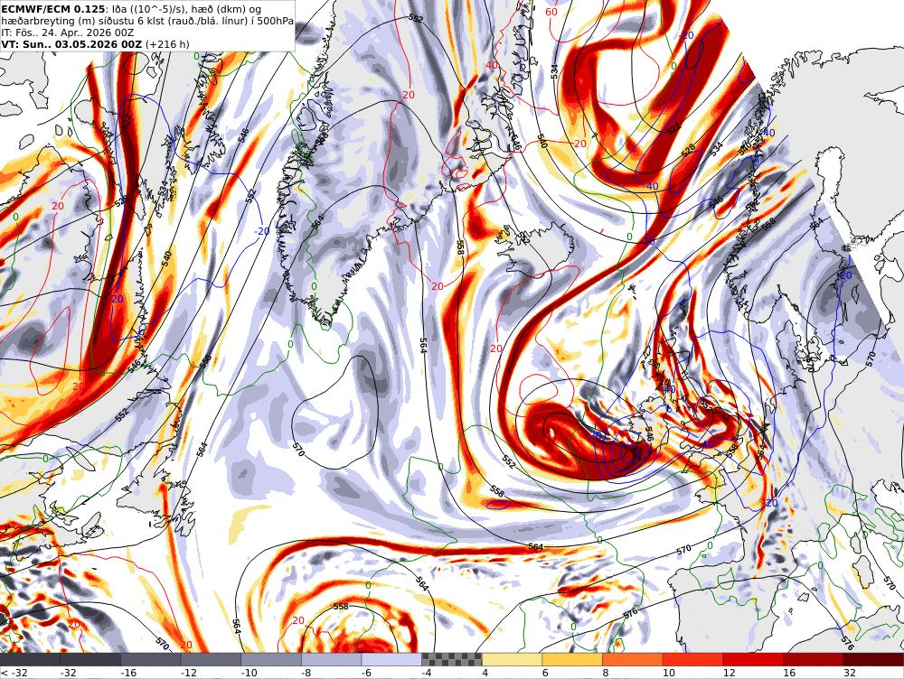Pick the darkest maroon swatch above 32
The image size is (904, 679).
874,659
